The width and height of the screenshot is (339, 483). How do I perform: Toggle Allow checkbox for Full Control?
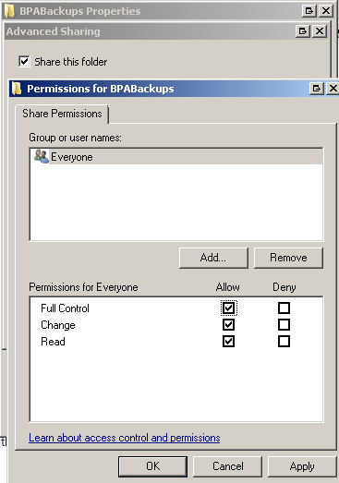click(x=229, y=308)
